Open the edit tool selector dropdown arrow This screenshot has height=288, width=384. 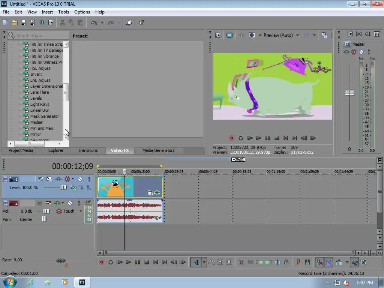click(204, 262)
